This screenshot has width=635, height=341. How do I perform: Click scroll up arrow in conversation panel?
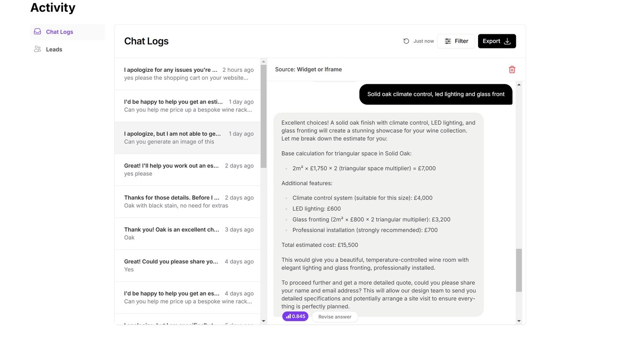click(x=519, y=85)
